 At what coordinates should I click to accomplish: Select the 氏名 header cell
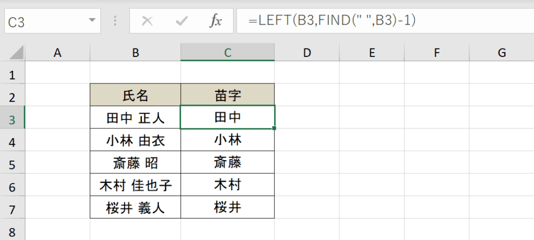point(136,95)
